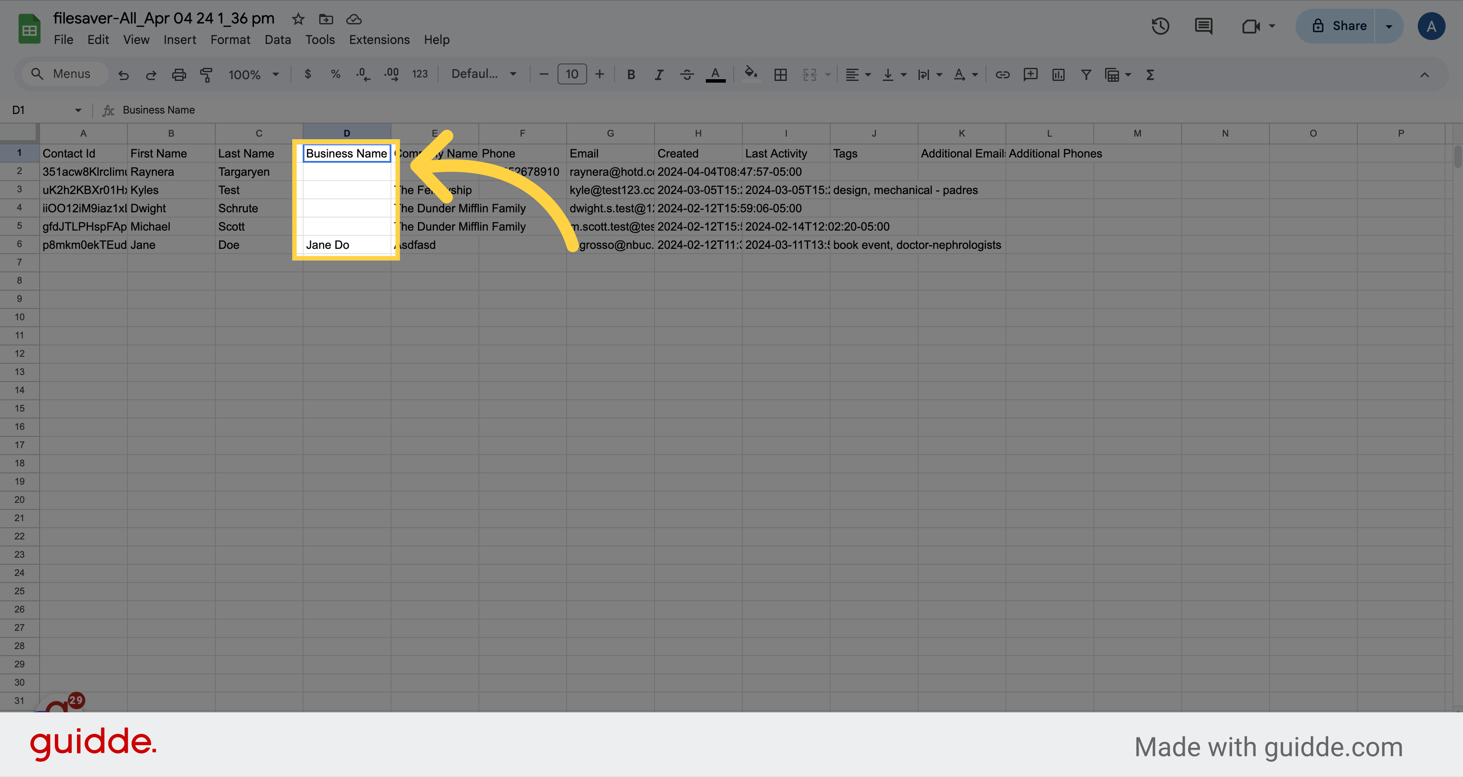Star this spreadsheet document
Screen dimensions: 1463x777
(298, 19)
